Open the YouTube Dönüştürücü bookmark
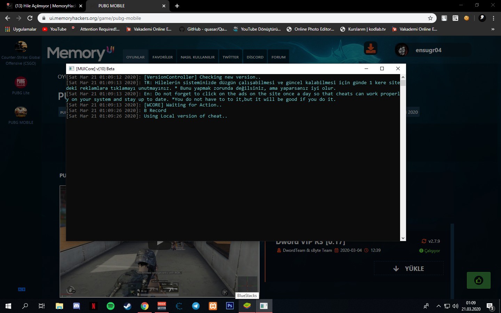Viewport: 501px width, 313px height. [257, 29]
